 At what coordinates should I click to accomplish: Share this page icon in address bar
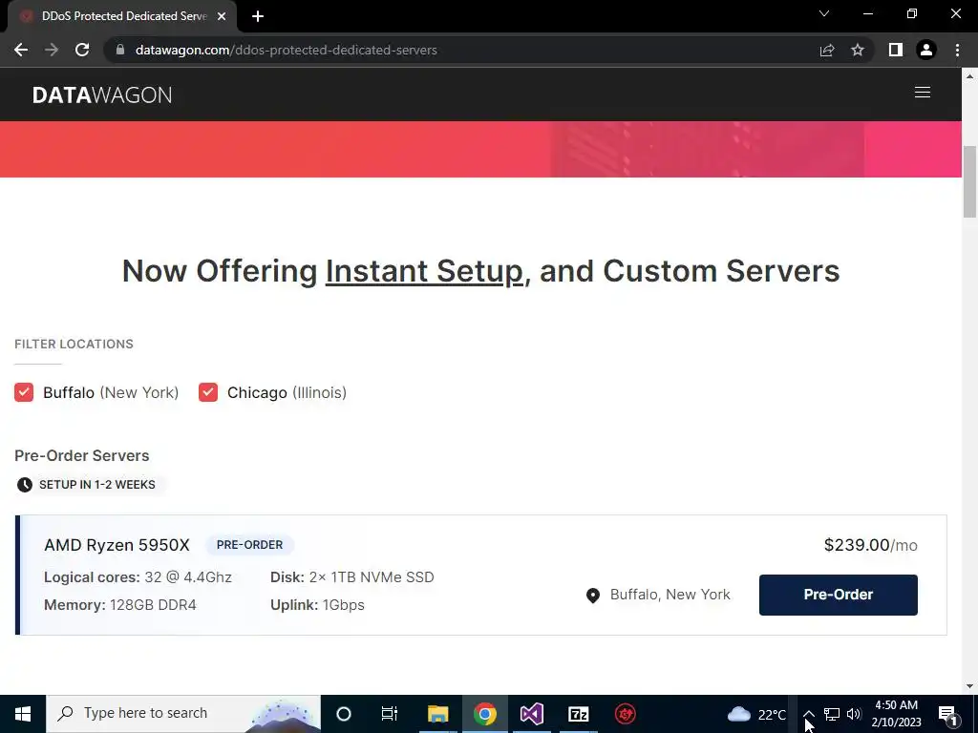coord(827,50)
